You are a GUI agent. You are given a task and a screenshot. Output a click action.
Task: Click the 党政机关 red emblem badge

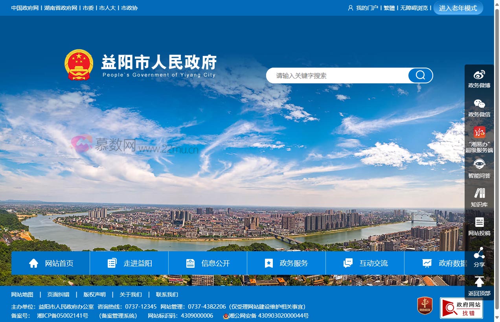click(425, 306)
